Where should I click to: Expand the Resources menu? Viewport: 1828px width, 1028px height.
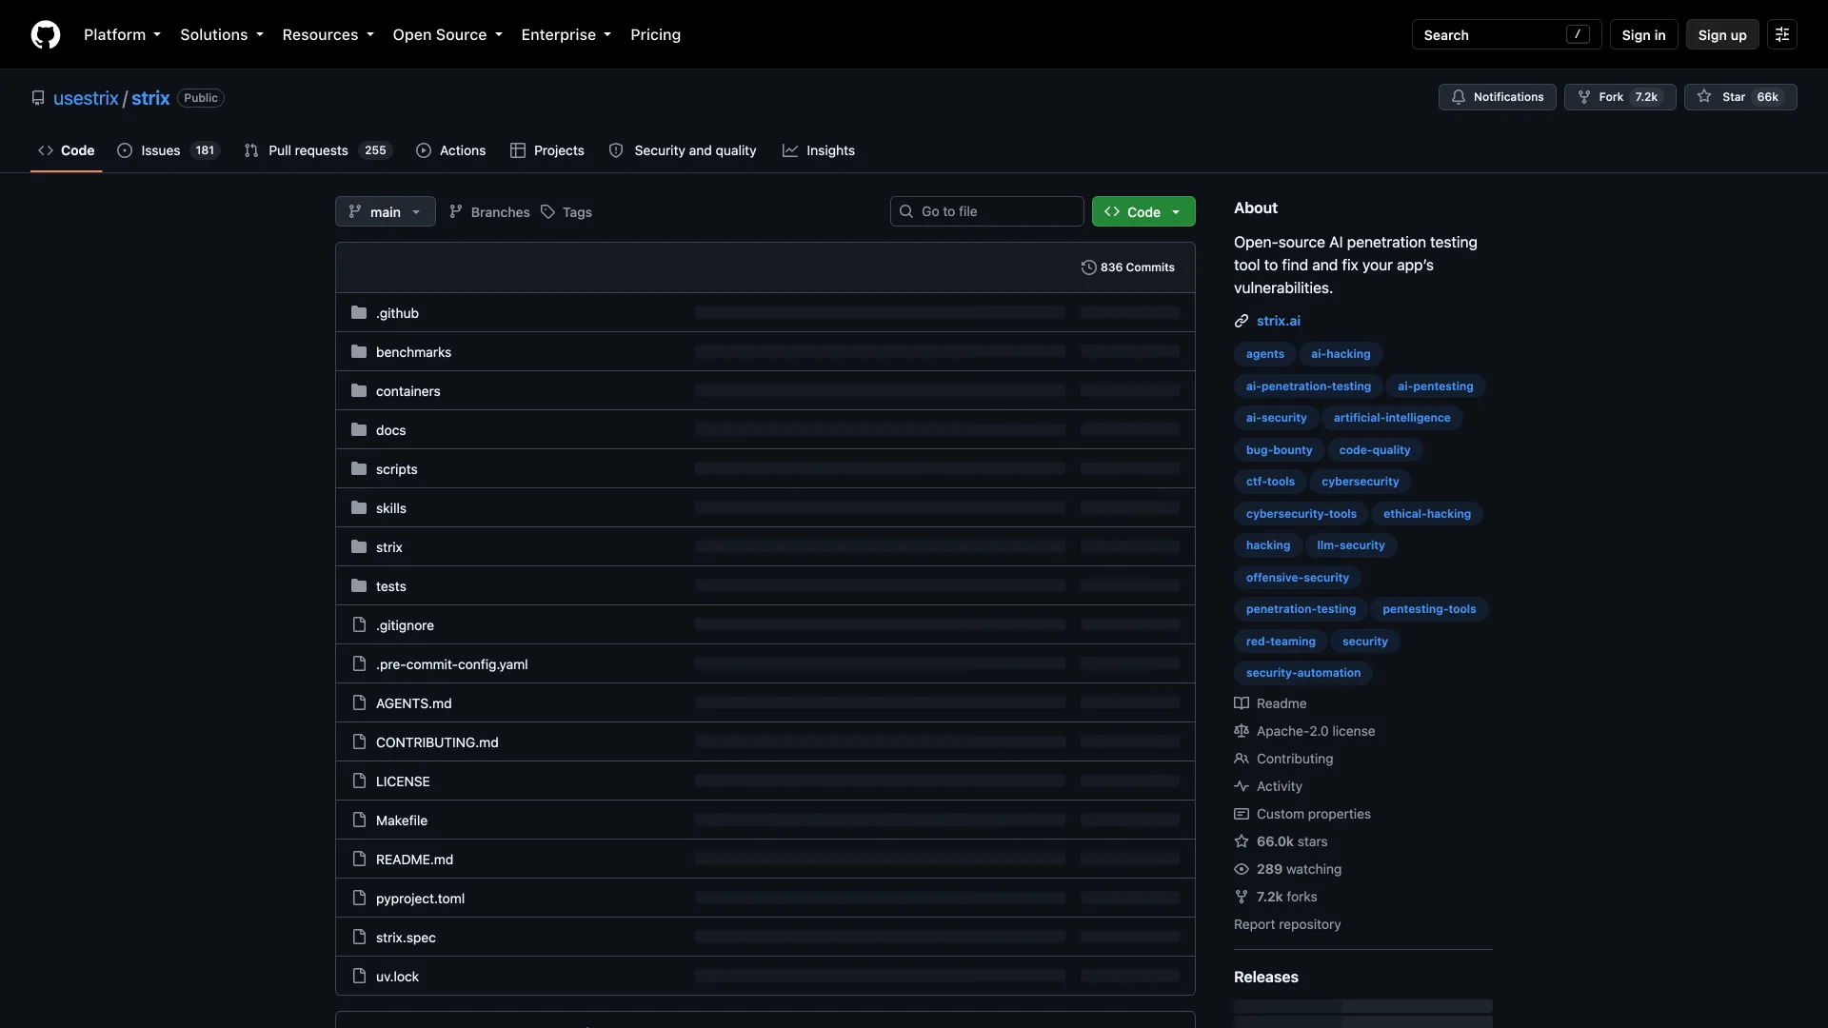pyautogui.click(x=328, y=34)
